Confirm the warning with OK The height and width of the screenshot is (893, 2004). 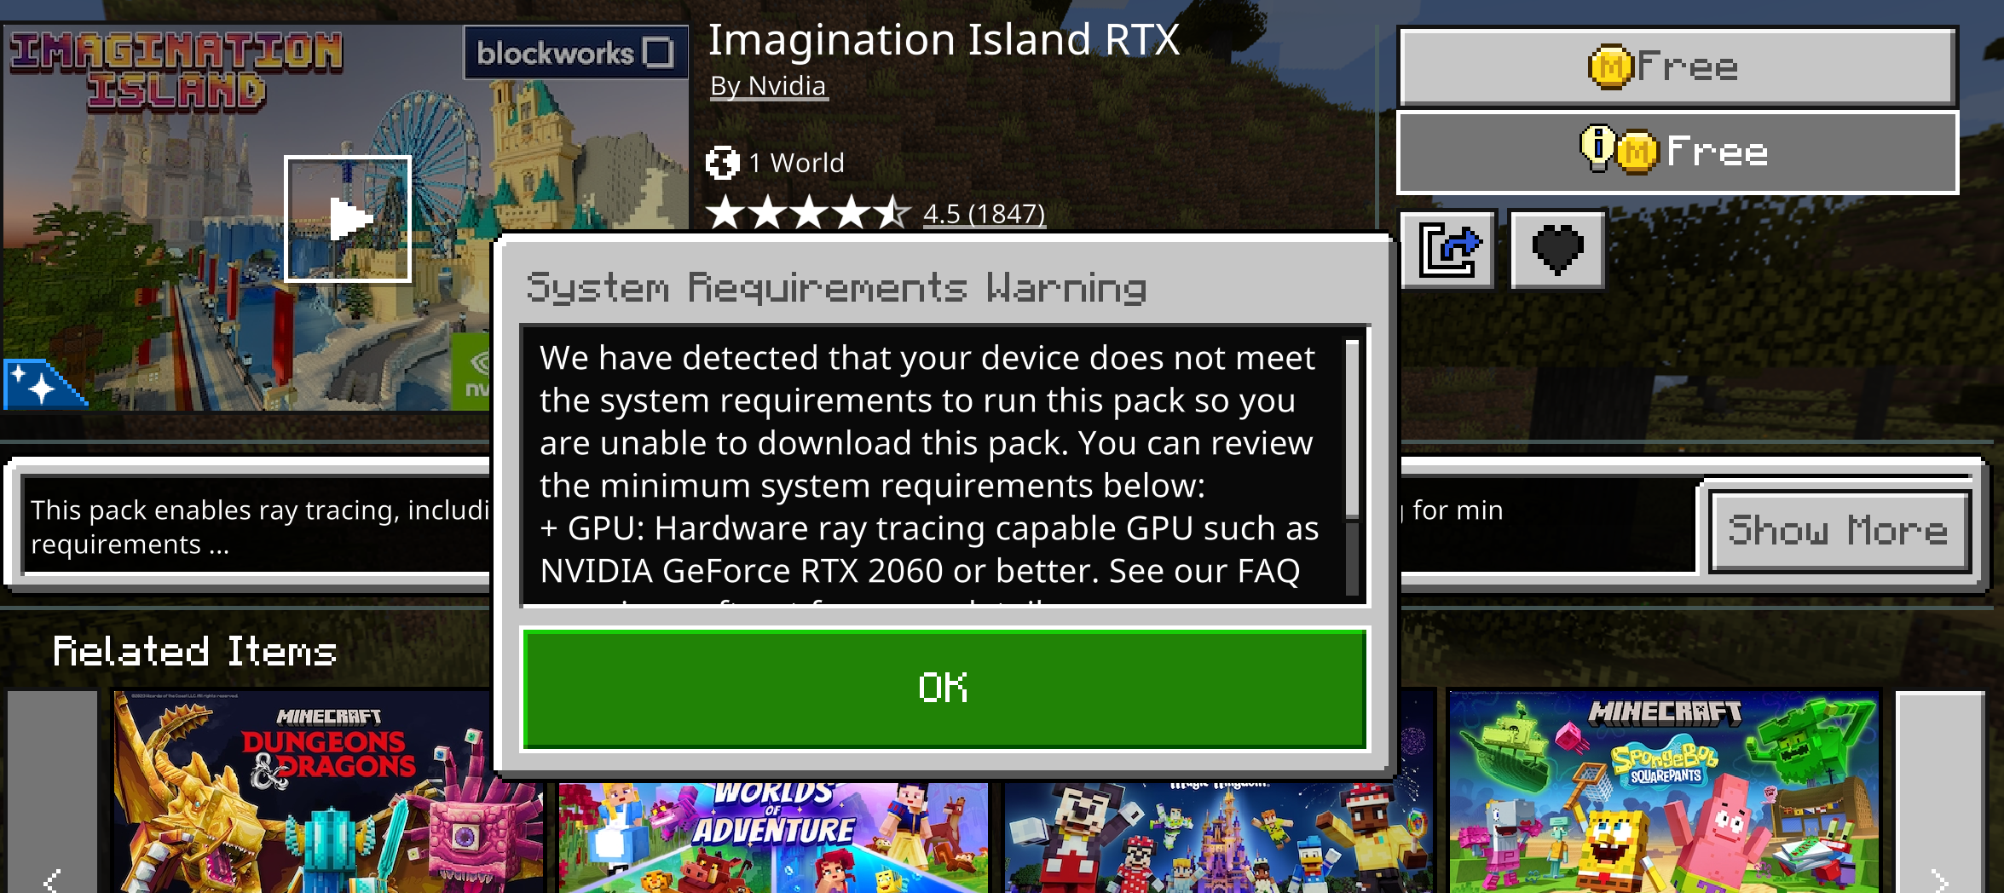(x=944, y=688)
